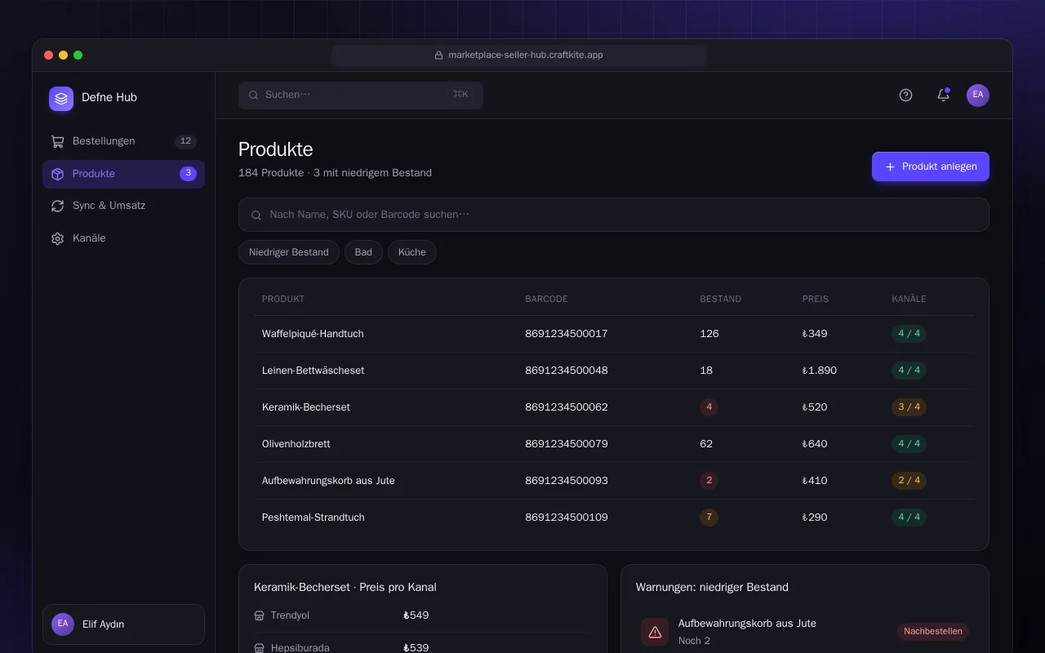Click the ₺1.890 price cell
This screenshot has width=1045, height=653.
coord(820,371)
